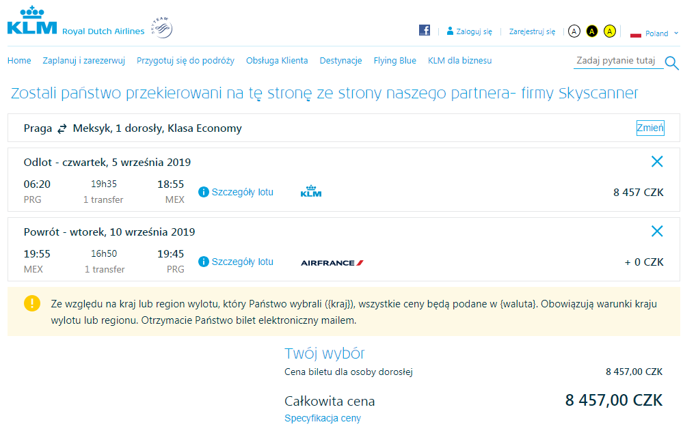Click the KLM logo in the header
The image size is (683, 431).
coord(32,20)
